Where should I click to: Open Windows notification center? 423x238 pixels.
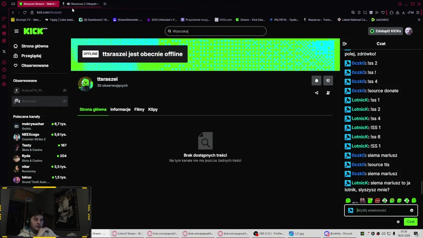(416, 234)
